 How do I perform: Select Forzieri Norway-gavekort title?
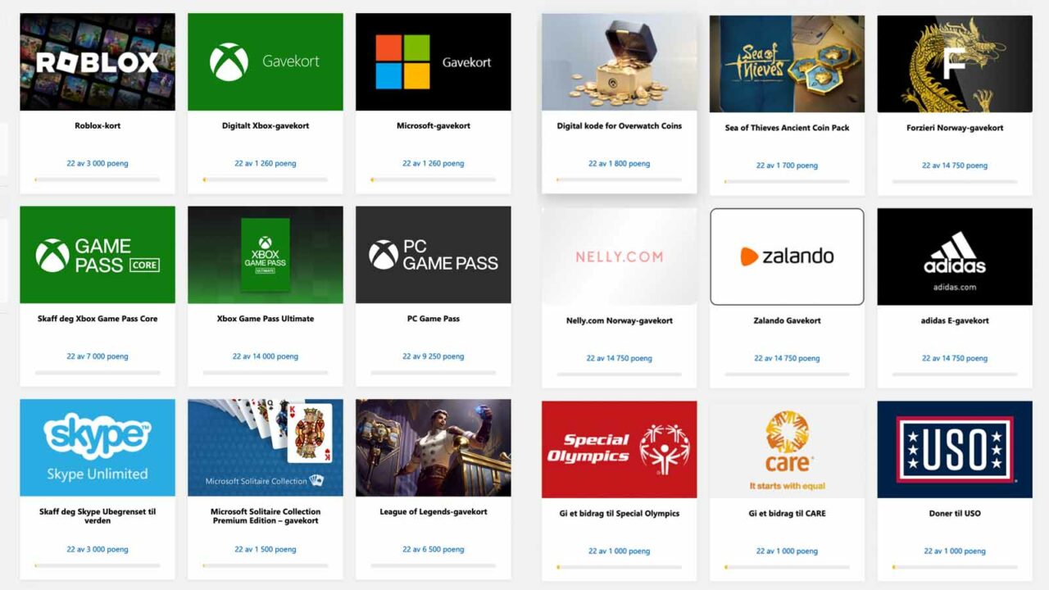click(955, 128)
